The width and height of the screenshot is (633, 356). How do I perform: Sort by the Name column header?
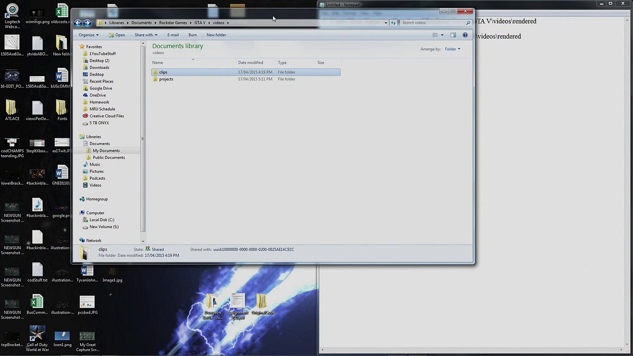point(194,63)
